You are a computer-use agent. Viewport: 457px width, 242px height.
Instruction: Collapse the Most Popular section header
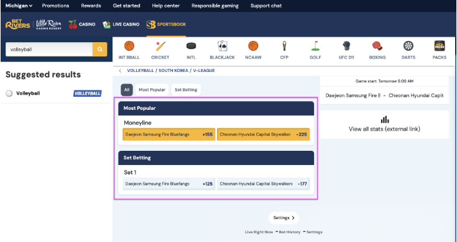216,108
